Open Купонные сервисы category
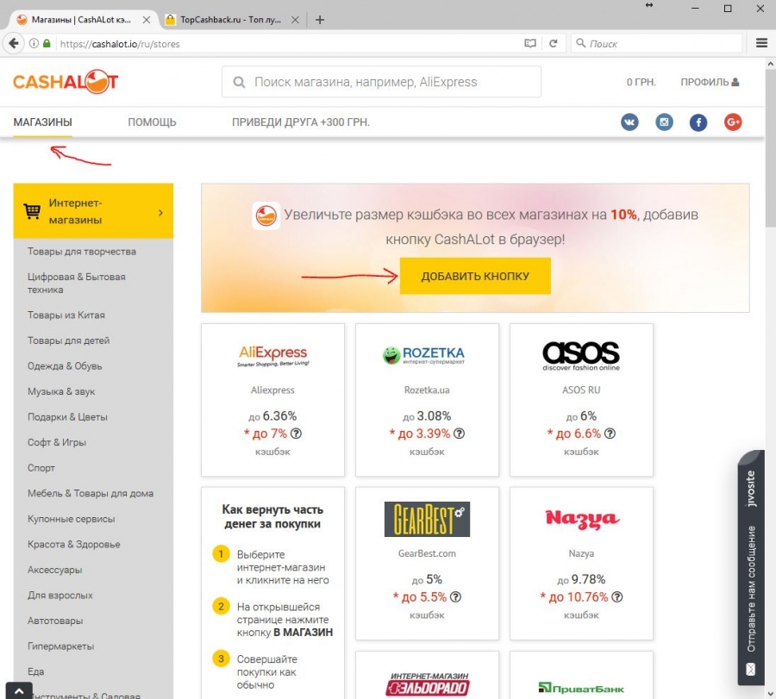The image size is (776, 699). click(x=72, y=519)
